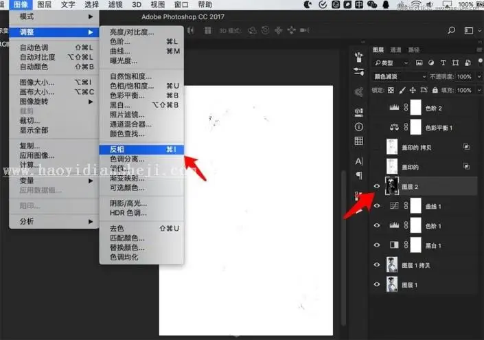Lock all with the padlock icon

click(435, 90)
